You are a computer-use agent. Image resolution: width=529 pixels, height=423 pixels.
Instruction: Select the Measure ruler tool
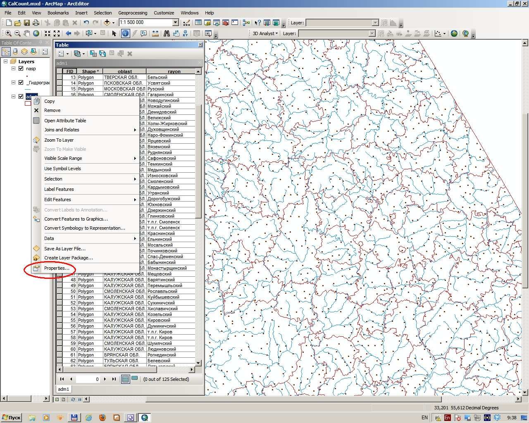click(155, 33)
